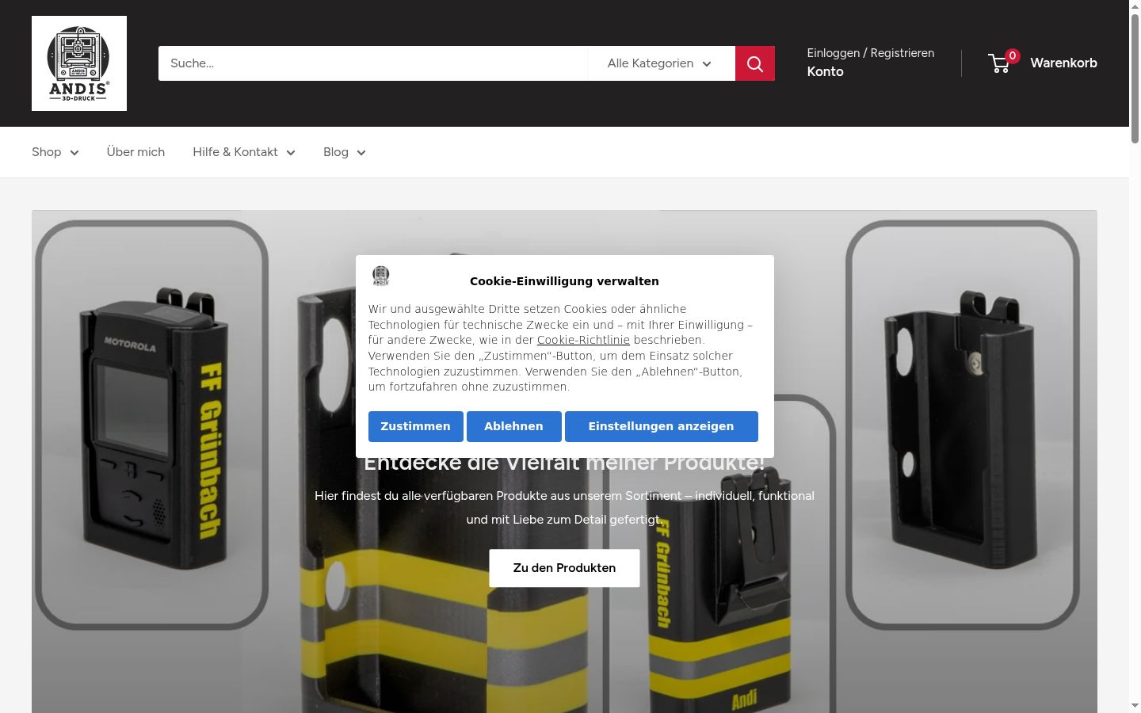Focus the Suche search field

coord(373,63)
